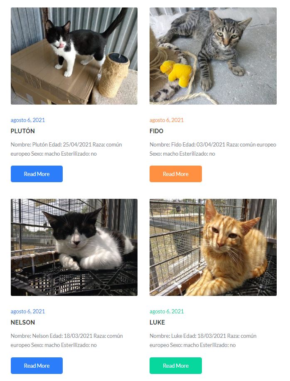Click the blue Read More button under Plutón
Image resolution: width=290 pixels, height=381 pixels.
(x=37, y=174)
